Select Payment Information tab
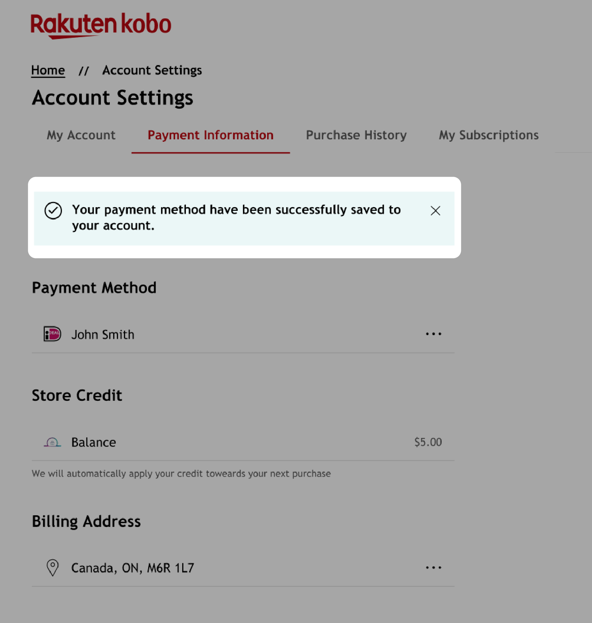The image size is (592, 623). [x=210, y=135]
